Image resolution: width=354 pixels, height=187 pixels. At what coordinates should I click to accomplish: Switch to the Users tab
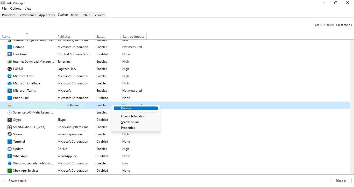[75, 15]
